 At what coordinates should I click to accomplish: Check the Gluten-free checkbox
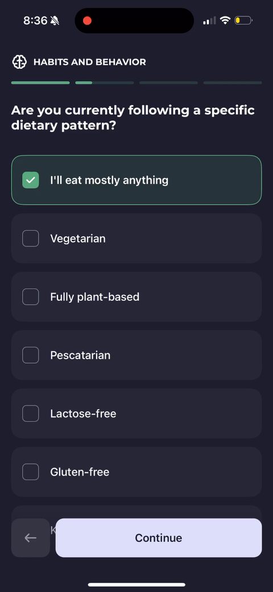click(x=31, y=471)
